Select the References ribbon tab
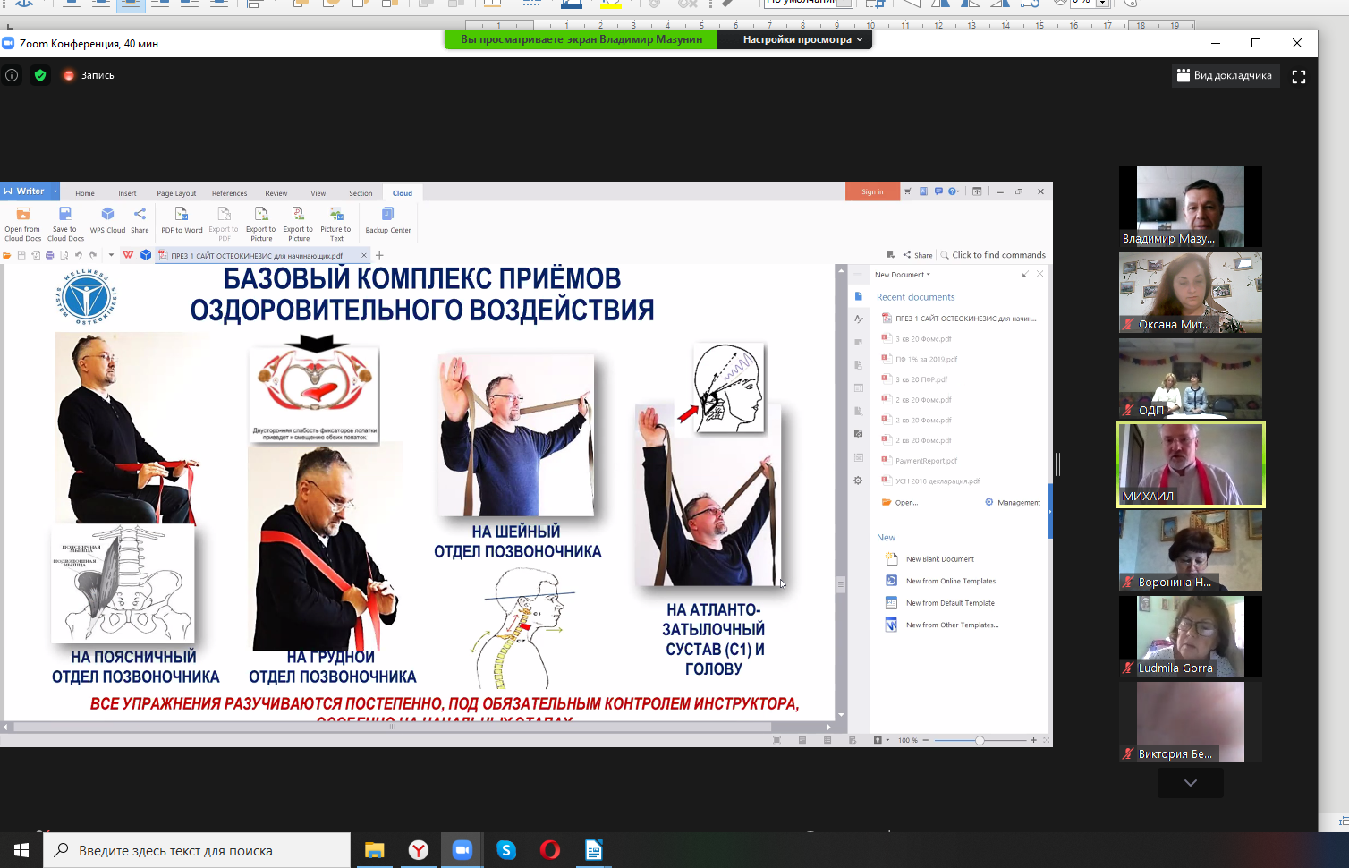This screenshot has width=1349, height=868. click(x=229, y=193)
